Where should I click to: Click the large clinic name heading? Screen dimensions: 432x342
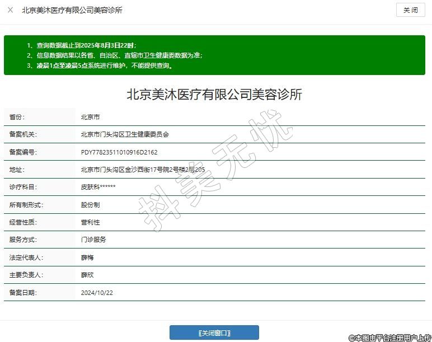(214, 94)
